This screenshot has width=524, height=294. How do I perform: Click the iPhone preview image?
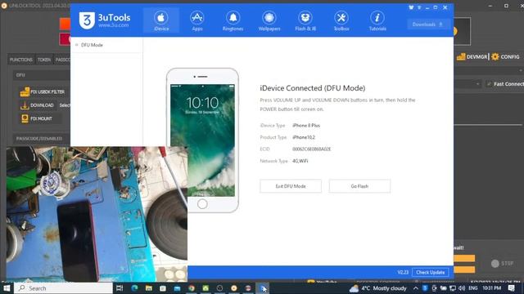tap(202, 140)
